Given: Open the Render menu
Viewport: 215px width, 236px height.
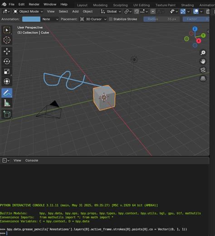Looking at the screenshot, I should (34, 5).
